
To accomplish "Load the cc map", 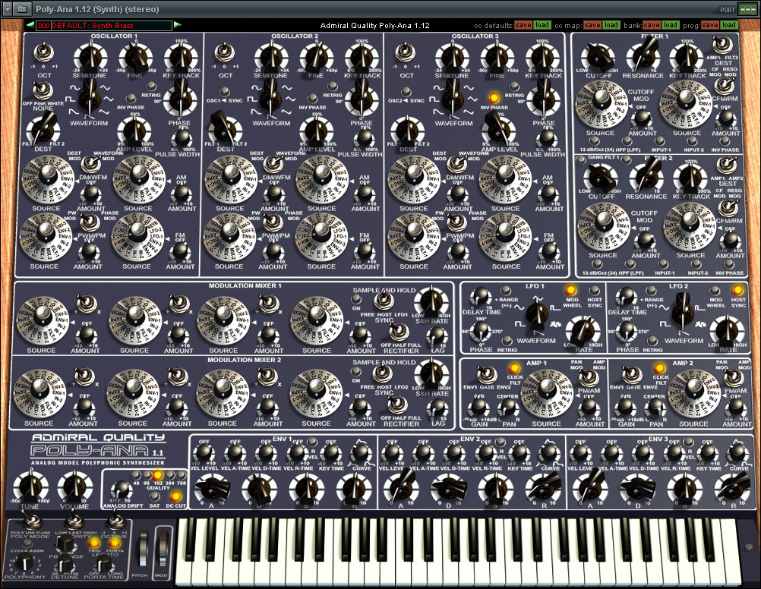I will tap(611, 25).
